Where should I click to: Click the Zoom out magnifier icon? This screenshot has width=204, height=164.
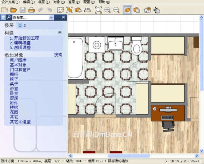[x=116, y=10]
